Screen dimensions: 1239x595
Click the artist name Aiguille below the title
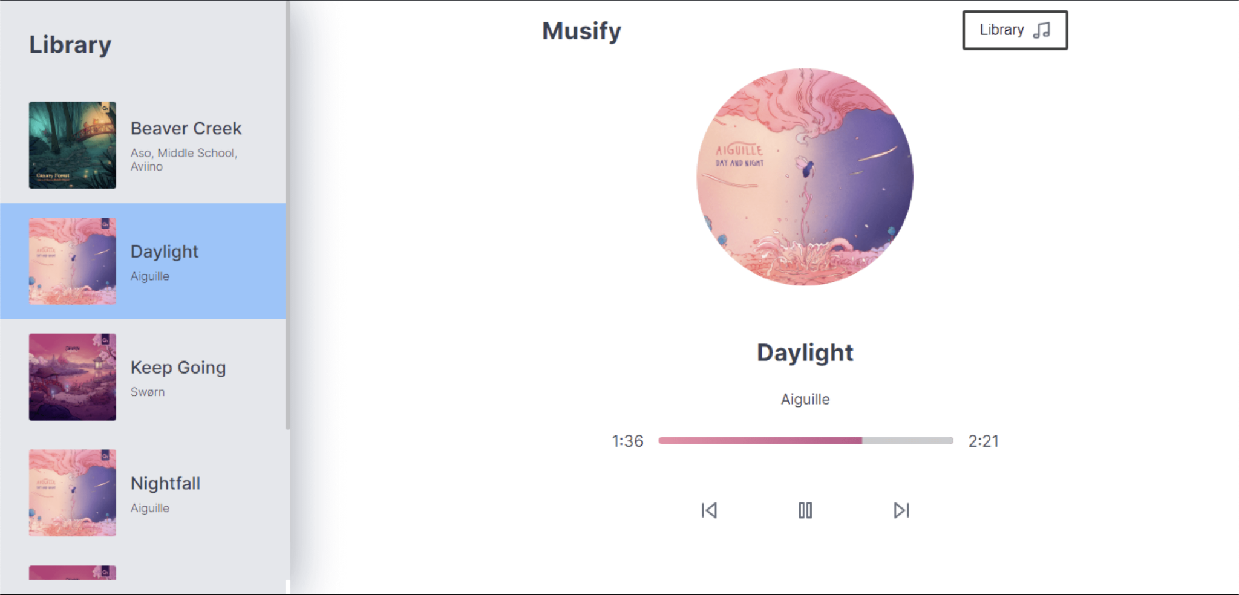(x=805, y=399)
